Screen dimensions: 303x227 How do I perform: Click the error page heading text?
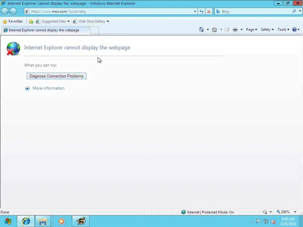[77, 48]
